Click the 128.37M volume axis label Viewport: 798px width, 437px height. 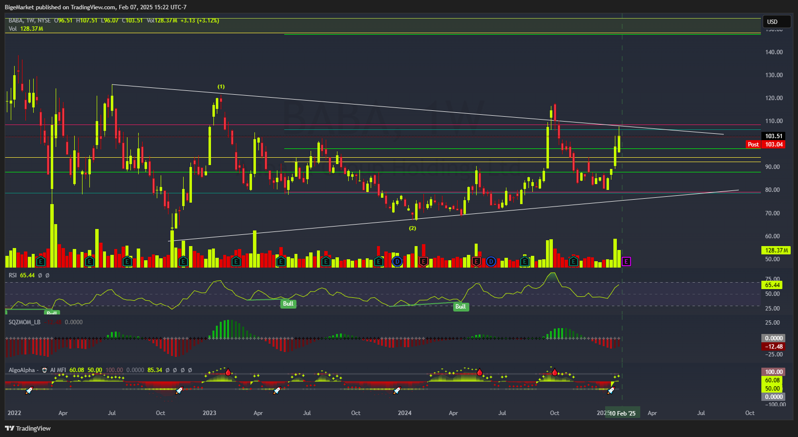point(776,250)
